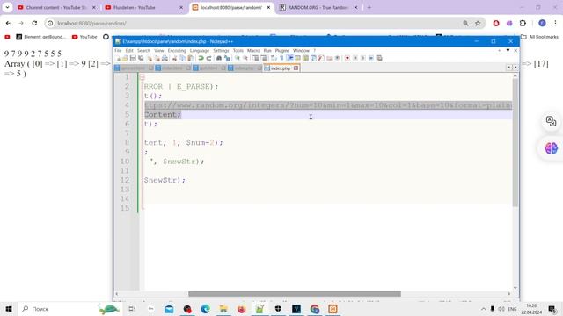
Task: Open the Replace toolbar icon
Action: 227,58
